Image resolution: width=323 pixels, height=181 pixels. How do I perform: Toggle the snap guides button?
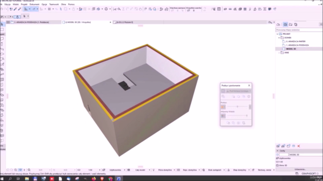tap(34, 9)
